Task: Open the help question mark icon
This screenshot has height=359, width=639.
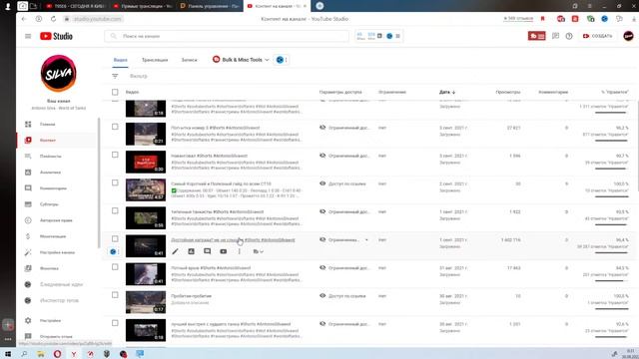Action: point(569,36)
